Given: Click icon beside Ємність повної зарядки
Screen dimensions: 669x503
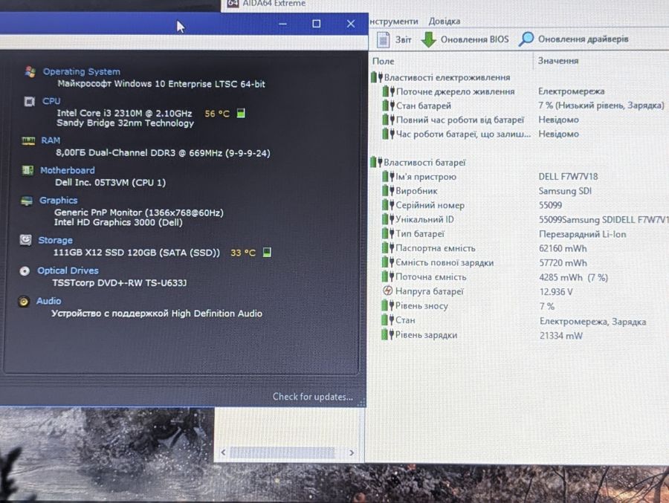Looking at the screenshot, I should click(x=388, y=262).
